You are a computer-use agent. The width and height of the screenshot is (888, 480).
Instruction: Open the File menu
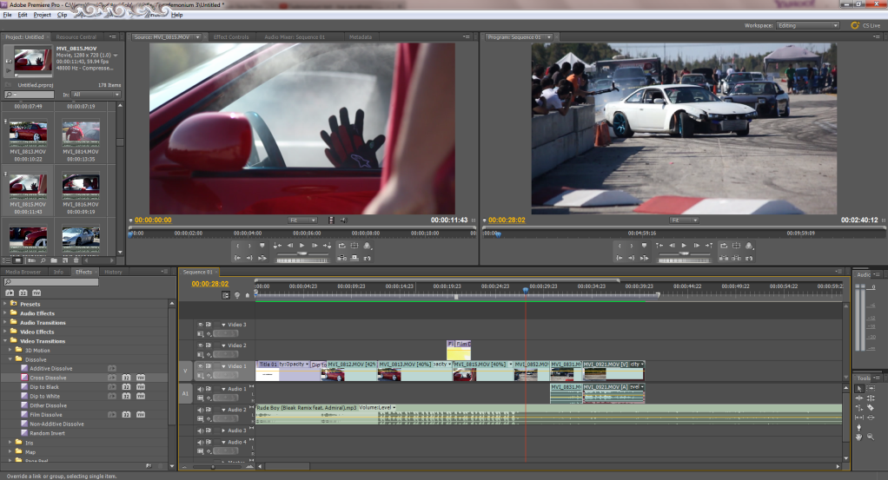(7, 15)
